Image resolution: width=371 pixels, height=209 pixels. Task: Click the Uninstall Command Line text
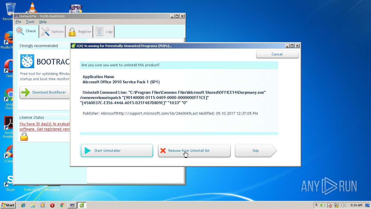coord(173,98)
